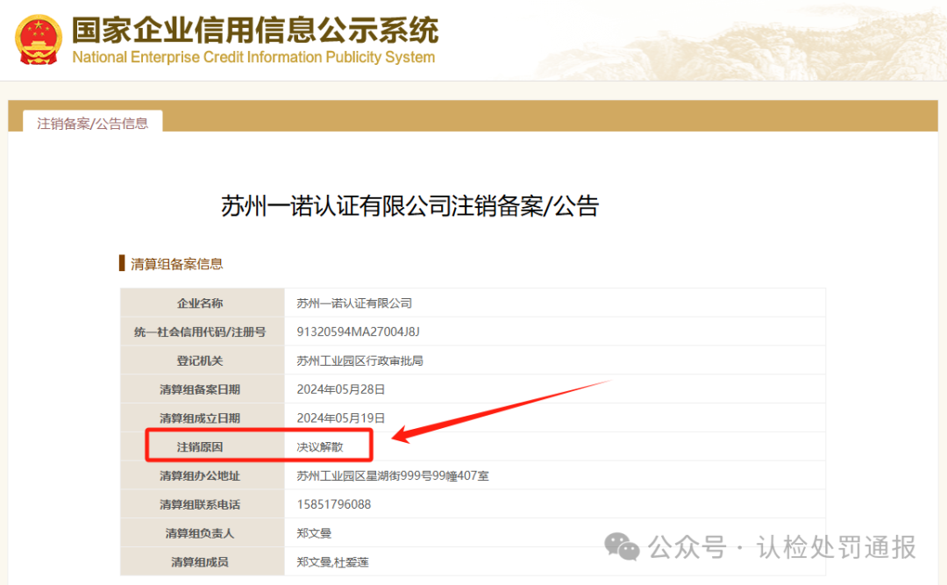Open the 注销备案/公告信息 tab

[92, 123]
